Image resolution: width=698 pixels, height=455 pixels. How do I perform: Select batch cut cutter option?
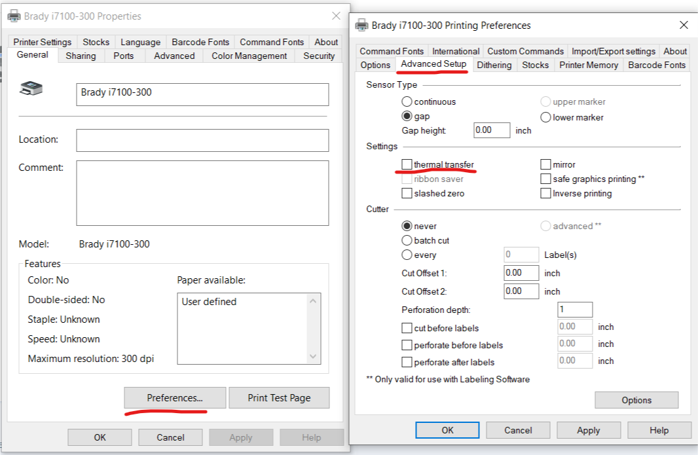click(x=407, y=240)
